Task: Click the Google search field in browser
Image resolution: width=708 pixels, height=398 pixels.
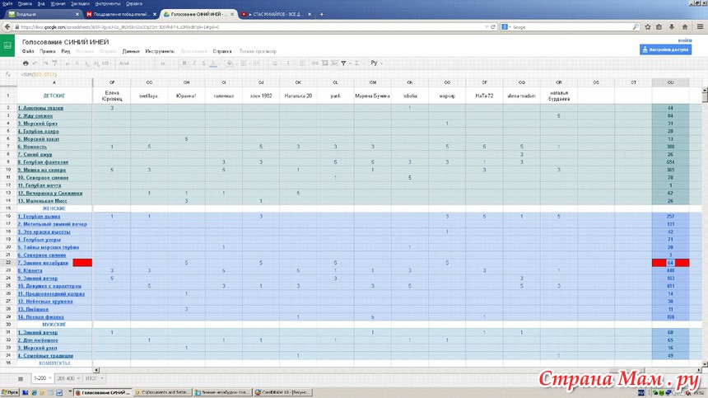Action: (x=576, y=26)
